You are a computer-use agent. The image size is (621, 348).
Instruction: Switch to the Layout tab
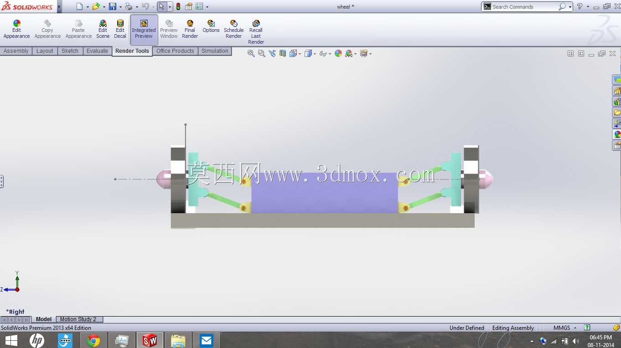click(45, 51)
